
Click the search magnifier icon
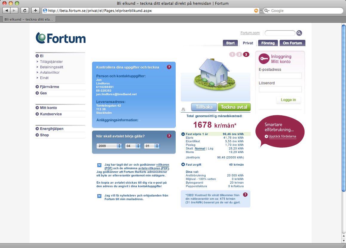[x=299, y=33]
